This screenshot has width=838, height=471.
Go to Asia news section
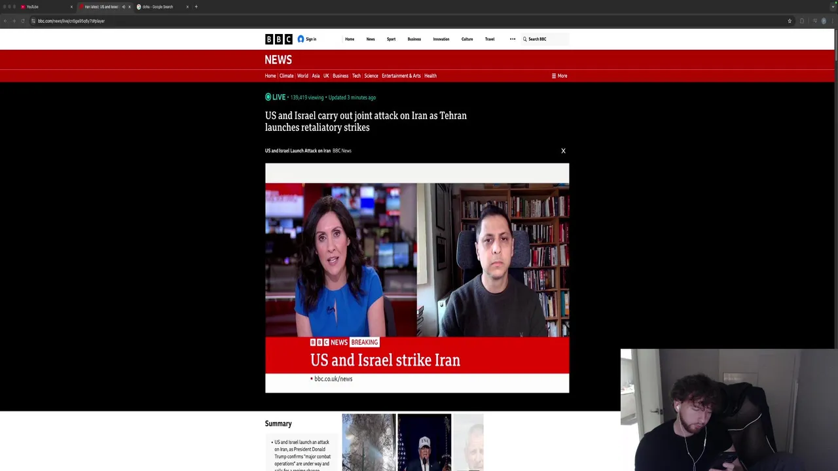(x=316, y=76)
